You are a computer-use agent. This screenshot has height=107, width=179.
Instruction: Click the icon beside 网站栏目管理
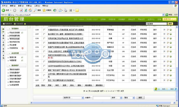tap(22, 33)
